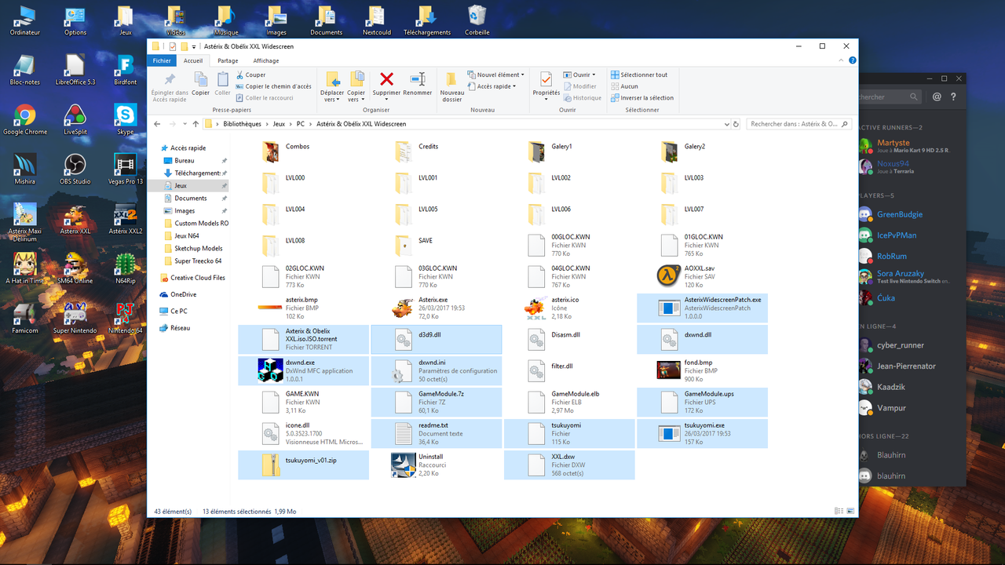The height and width of the screenshot is (565, 1005).
Task: Switch to large icons view in status bar
Action: pyautogui.click(x=850, y=511)
